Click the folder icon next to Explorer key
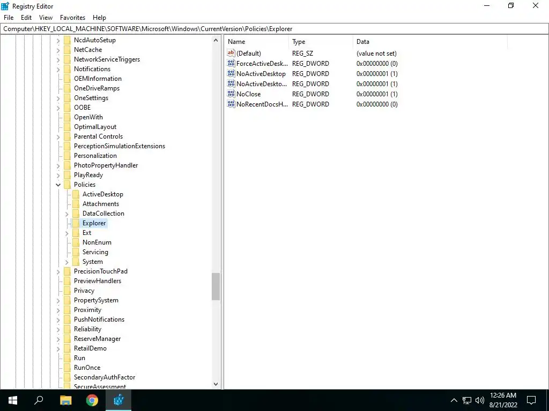This screenshot has height=411, width=549. (x=76, y=223)
